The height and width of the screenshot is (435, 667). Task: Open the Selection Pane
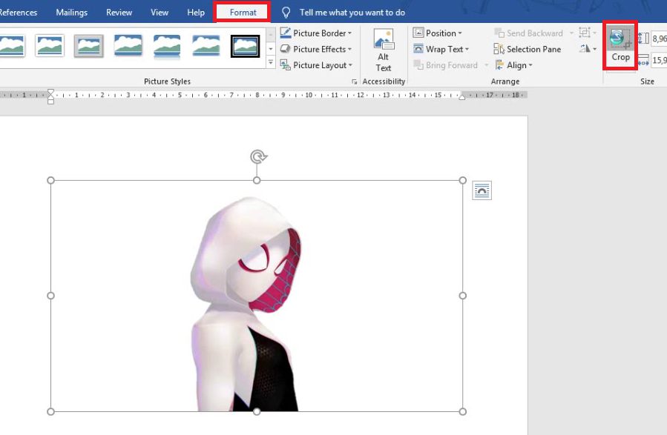527,49
